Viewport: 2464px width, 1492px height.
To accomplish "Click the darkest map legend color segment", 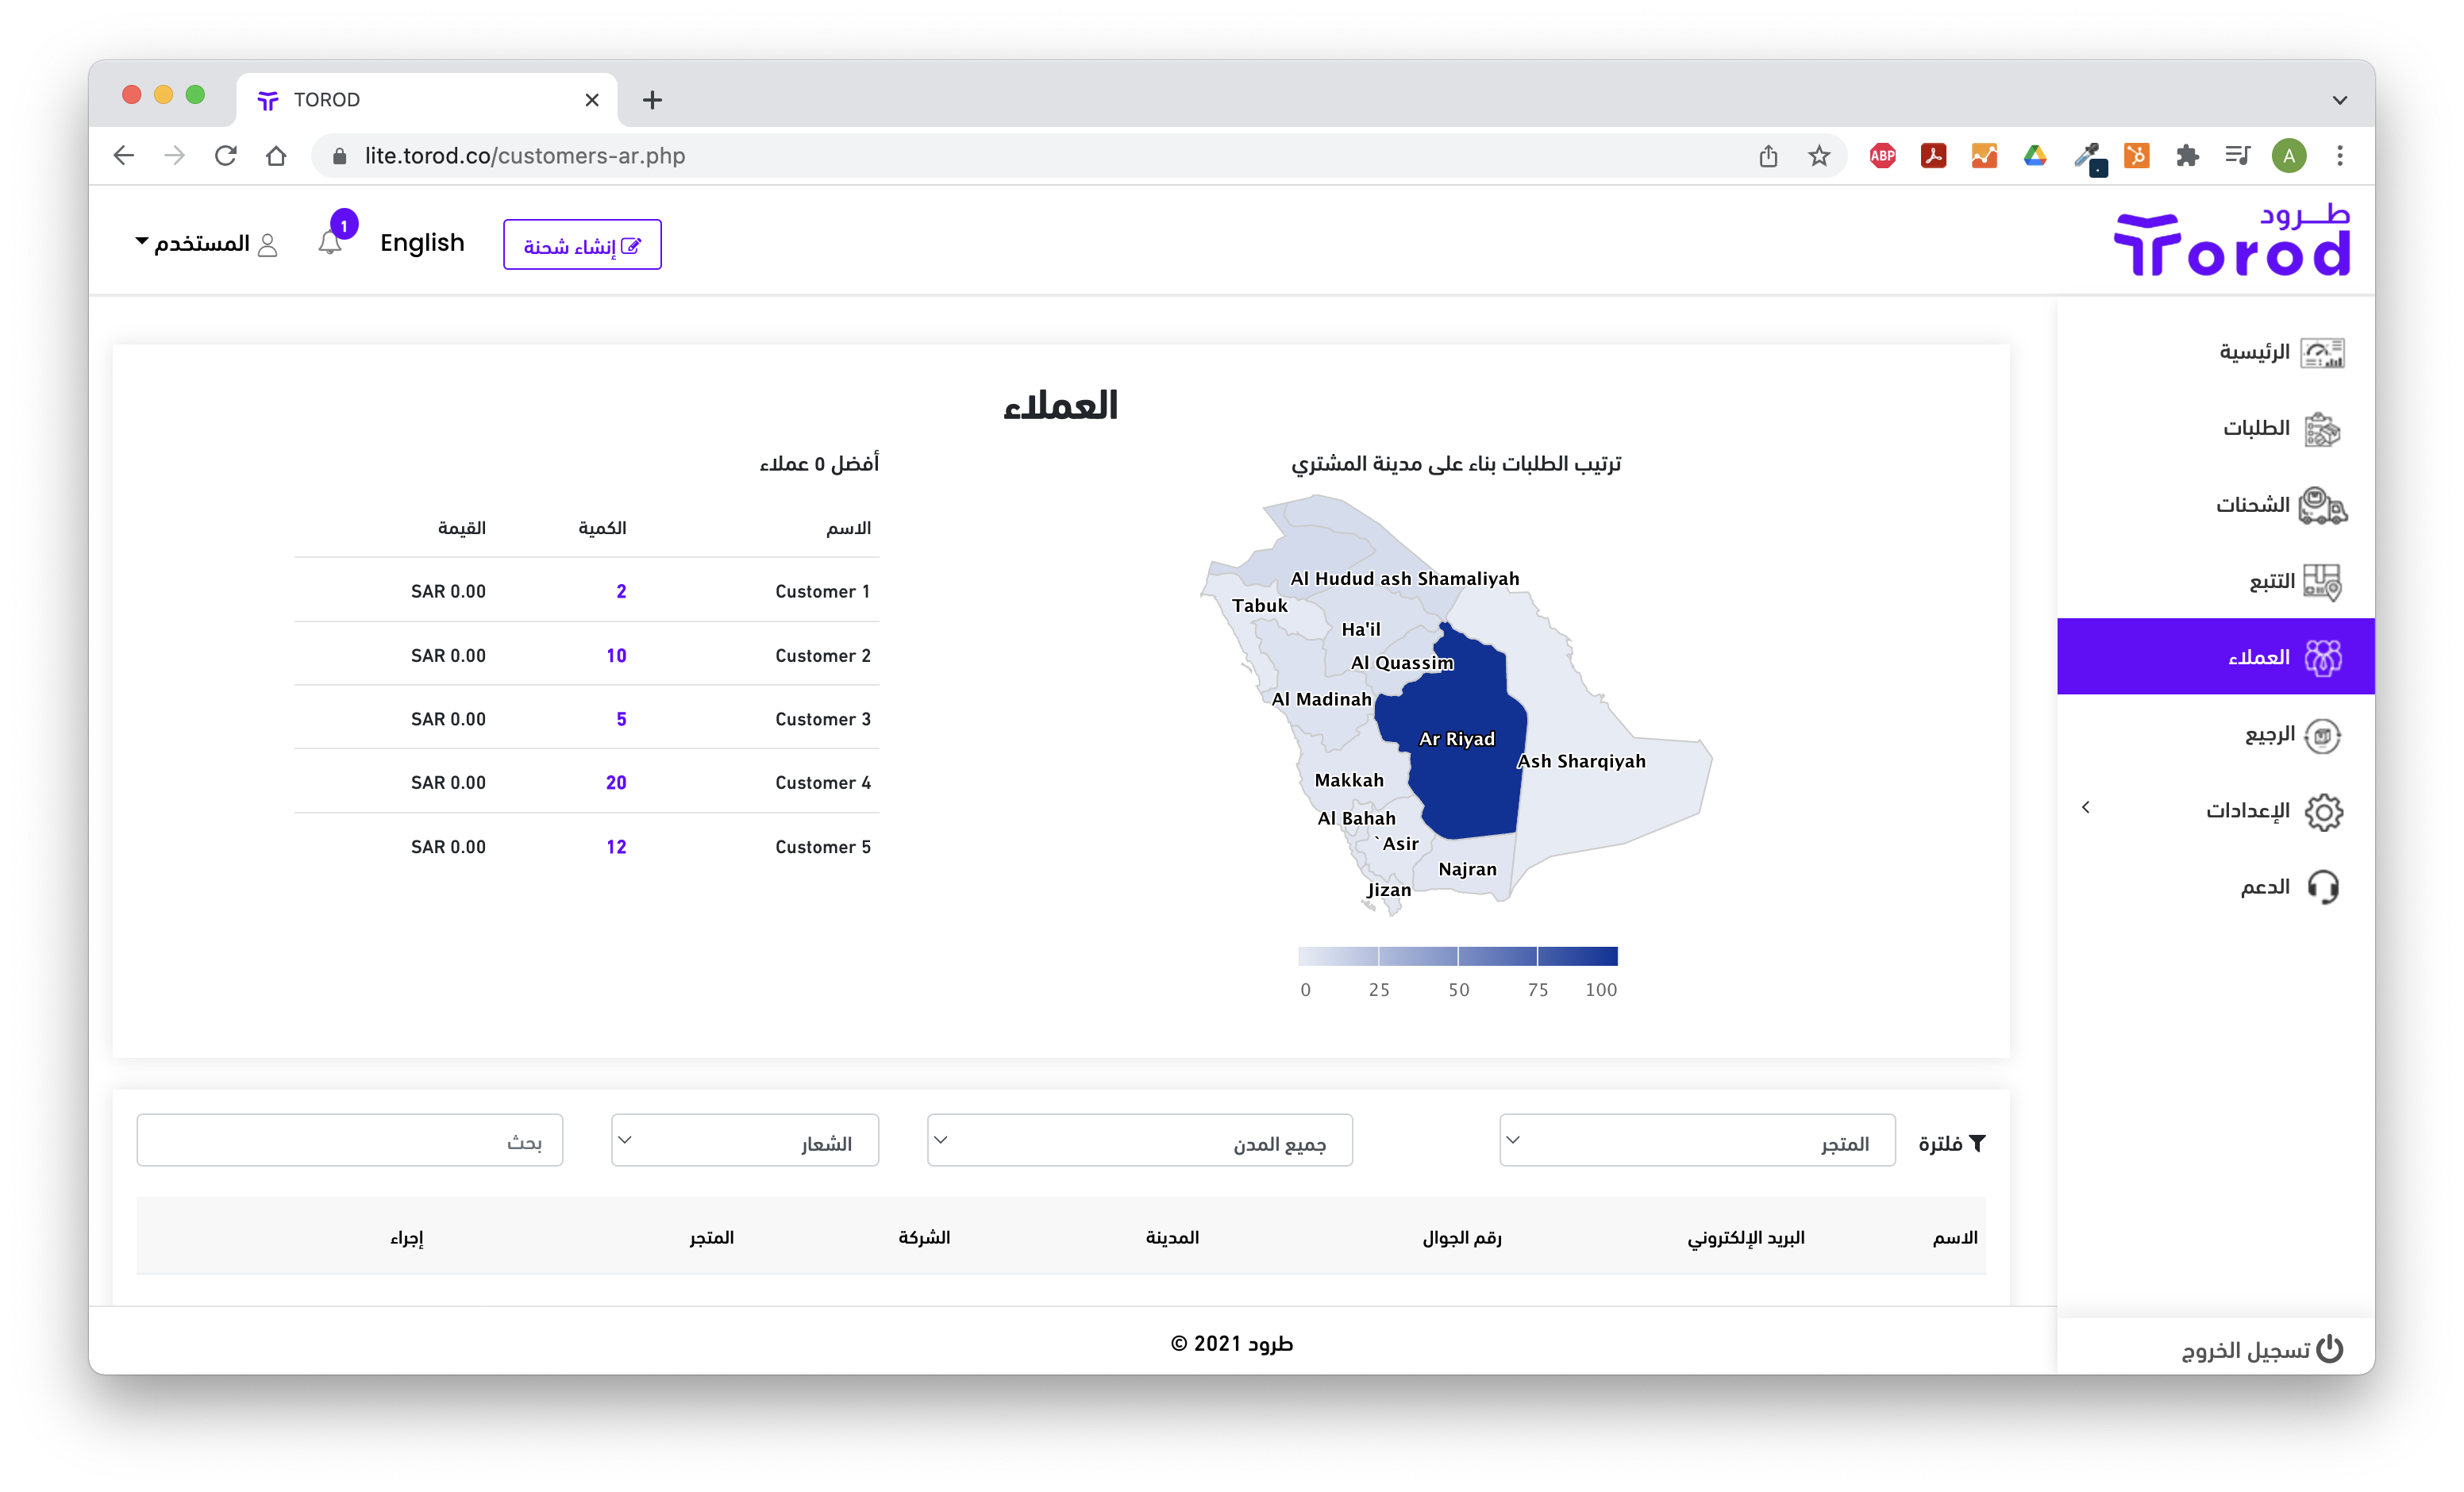I will point(1577,956).
